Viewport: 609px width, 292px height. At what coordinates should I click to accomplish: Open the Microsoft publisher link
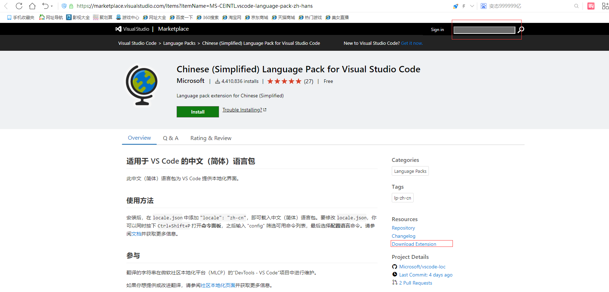point(190,81)
